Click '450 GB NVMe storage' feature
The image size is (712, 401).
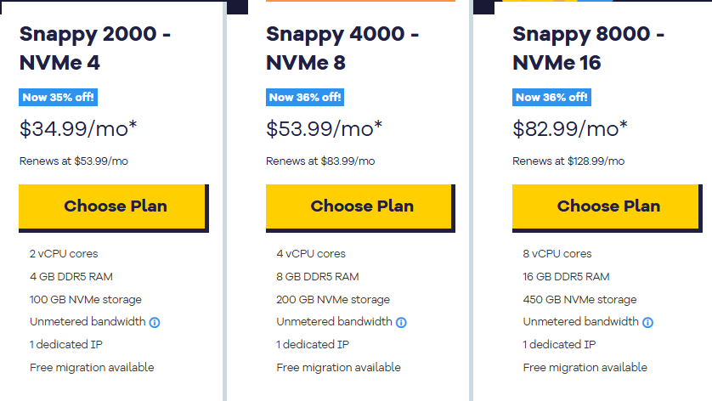[x=579, y=299]
